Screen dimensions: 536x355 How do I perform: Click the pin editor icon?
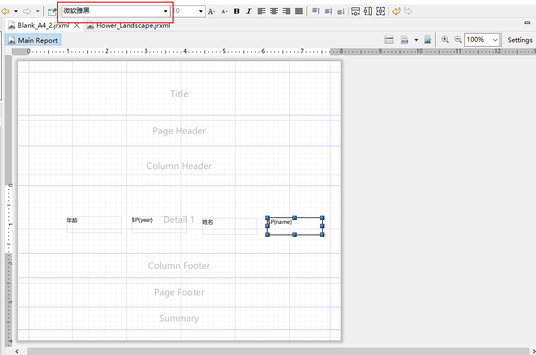pos(52,11)
